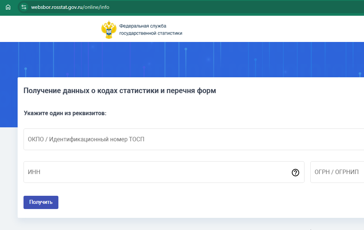
Task: Click the Home button left of the address bar
Action: (x=8, y=7)
